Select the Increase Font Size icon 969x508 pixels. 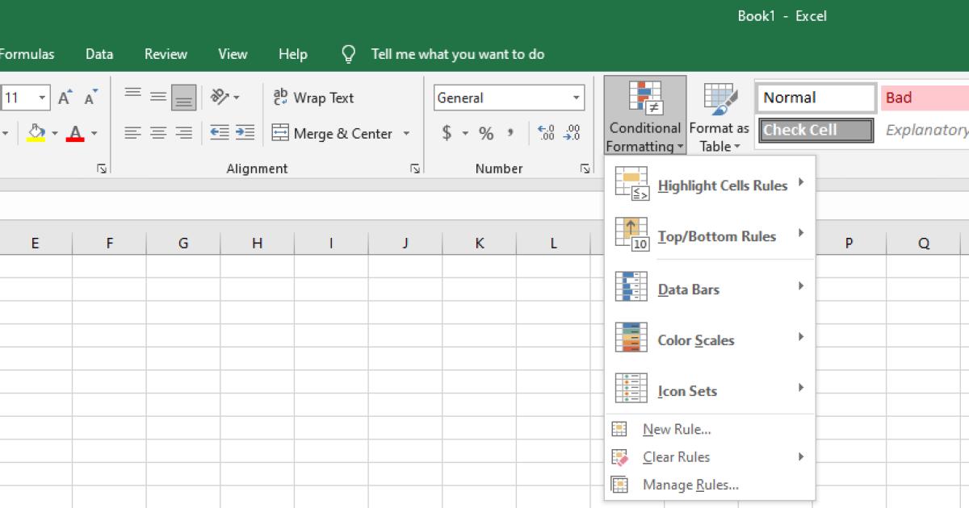click(x=64, y=95)
